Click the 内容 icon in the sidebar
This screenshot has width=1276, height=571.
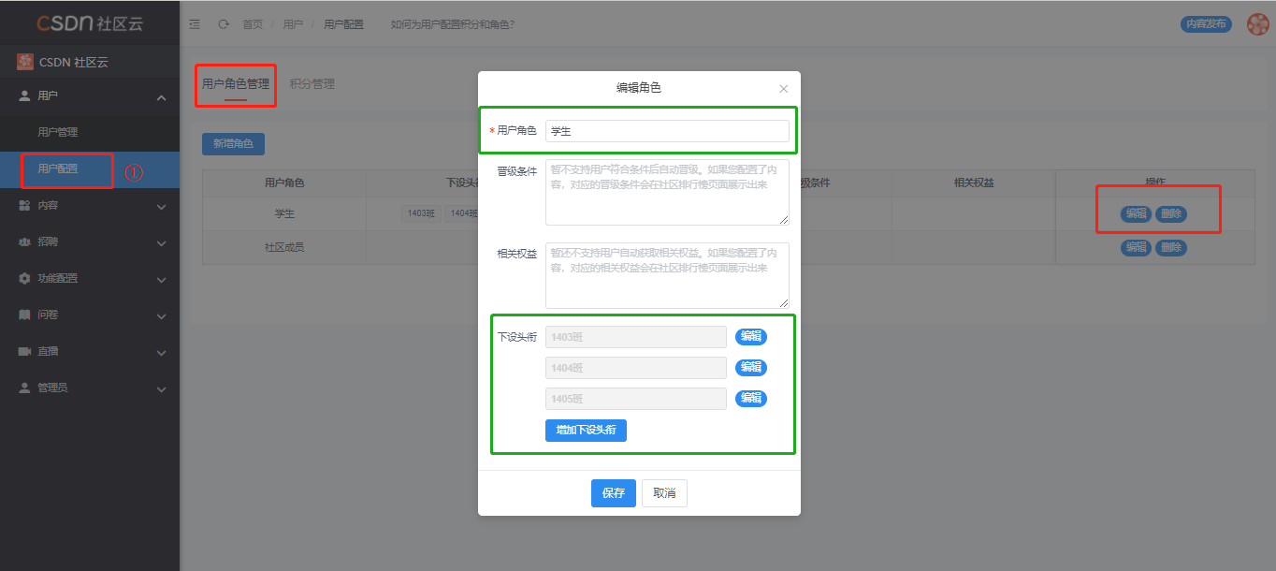click(x=25, y=205)
